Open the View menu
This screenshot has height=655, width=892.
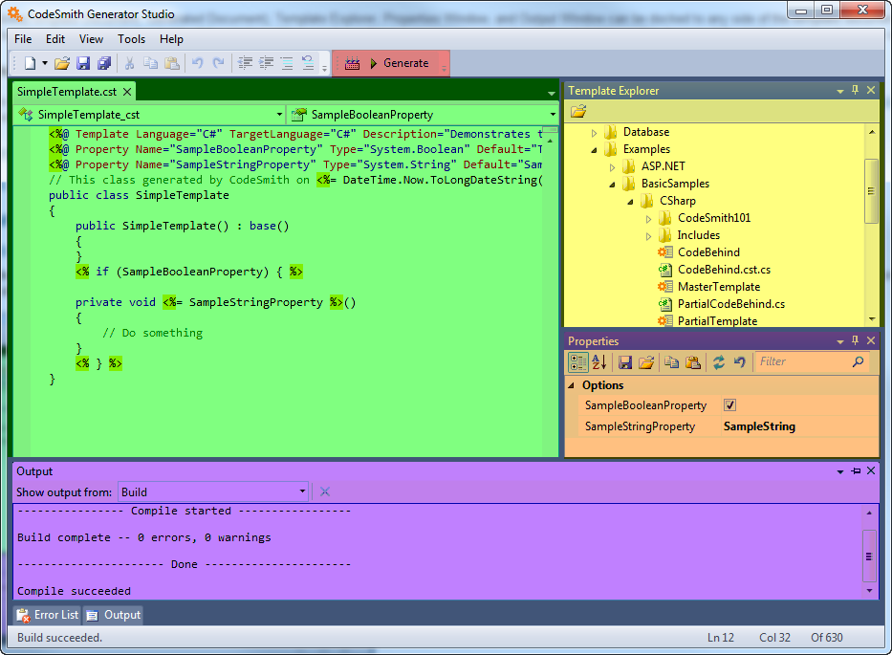pos(91,39)
